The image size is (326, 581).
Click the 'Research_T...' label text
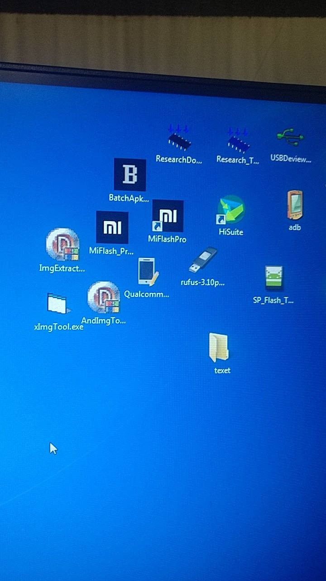point(238,160)
